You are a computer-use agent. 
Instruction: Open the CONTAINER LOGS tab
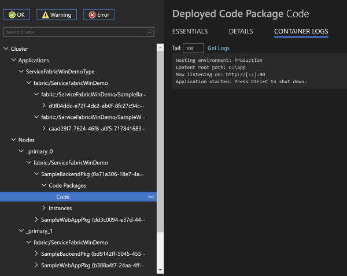click(301, 31)
